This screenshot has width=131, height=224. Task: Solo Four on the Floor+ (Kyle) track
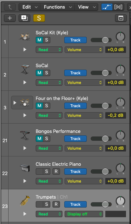pyautogui.click(x=46, y=106)
